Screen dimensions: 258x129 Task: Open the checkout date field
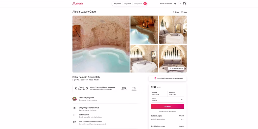176,94
